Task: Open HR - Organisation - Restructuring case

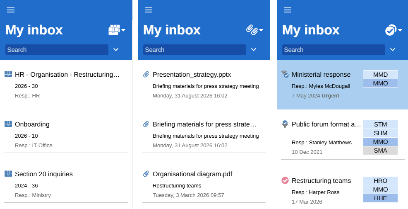Action: click(67, 75)
